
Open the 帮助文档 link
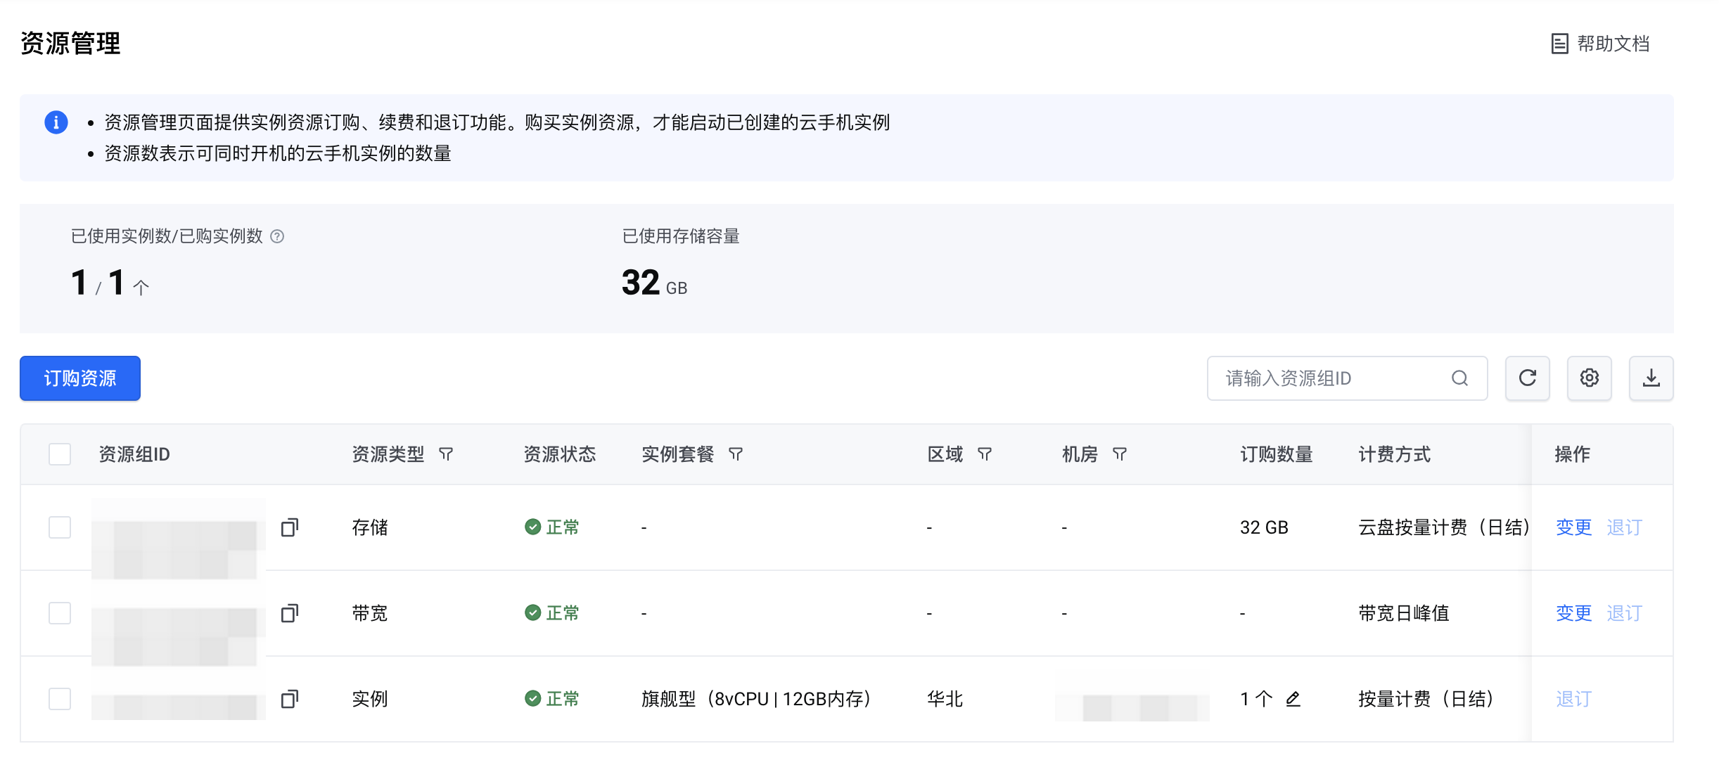coord(1601,44)
